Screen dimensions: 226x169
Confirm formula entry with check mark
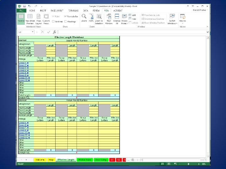coord(49,32)
